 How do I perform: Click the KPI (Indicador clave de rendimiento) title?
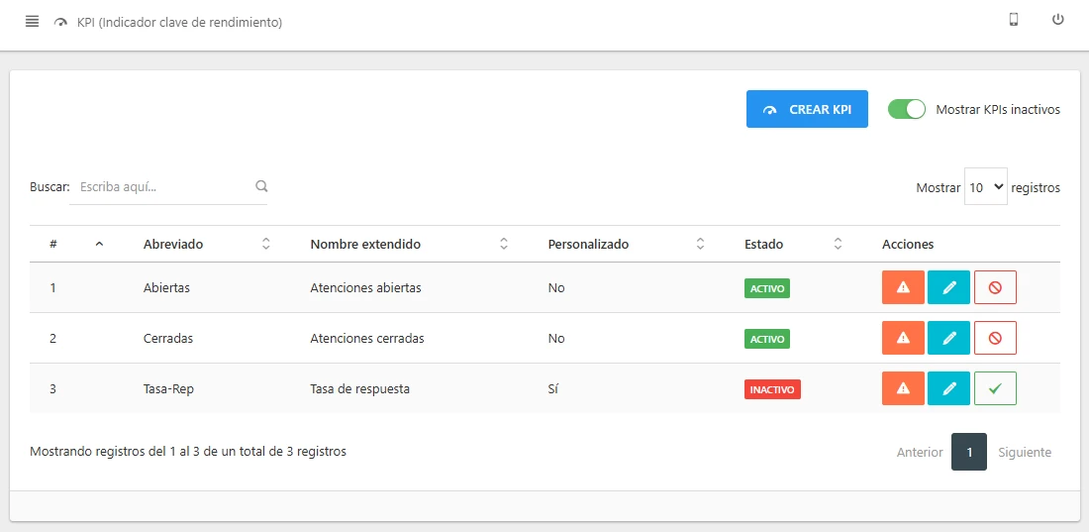(179, 22)
